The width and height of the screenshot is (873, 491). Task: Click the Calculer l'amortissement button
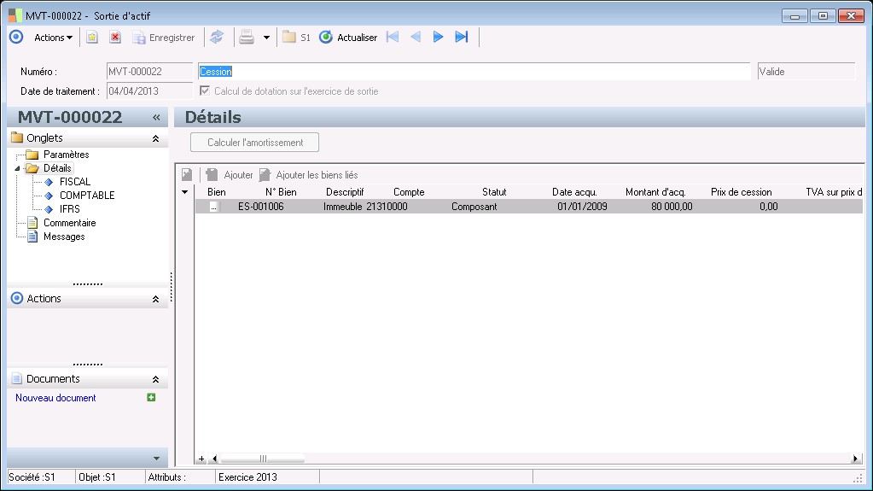point(254,143)
